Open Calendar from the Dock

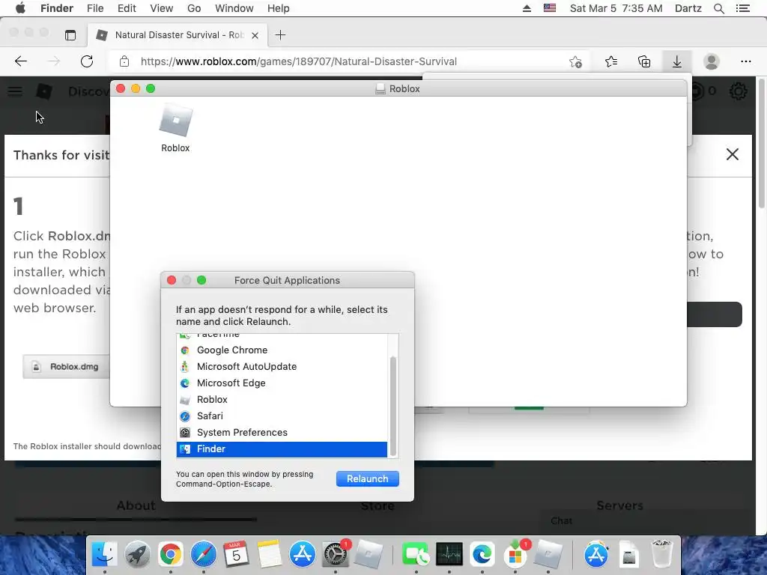click(x=236, y=555)
